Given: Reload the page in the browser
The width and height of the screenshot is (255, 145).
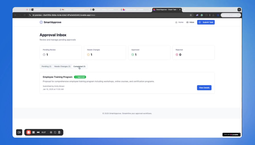Looking at the screenshot, I should [24, 15].
